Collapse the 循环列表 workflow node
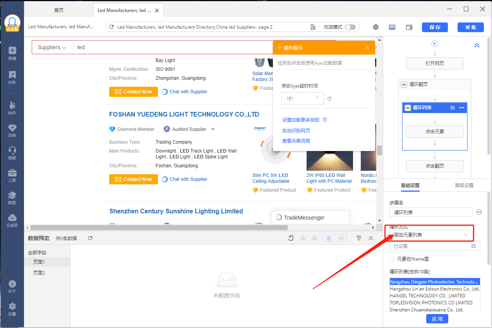Image resolution: width=492 pixels, height=328 pixels. [x=408, y=108]
